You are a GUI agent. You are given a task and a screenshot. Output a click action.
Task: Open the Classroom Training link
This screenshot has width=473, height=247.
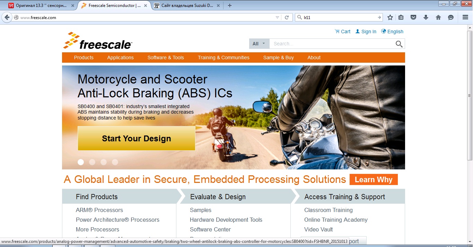click(329, 210)
